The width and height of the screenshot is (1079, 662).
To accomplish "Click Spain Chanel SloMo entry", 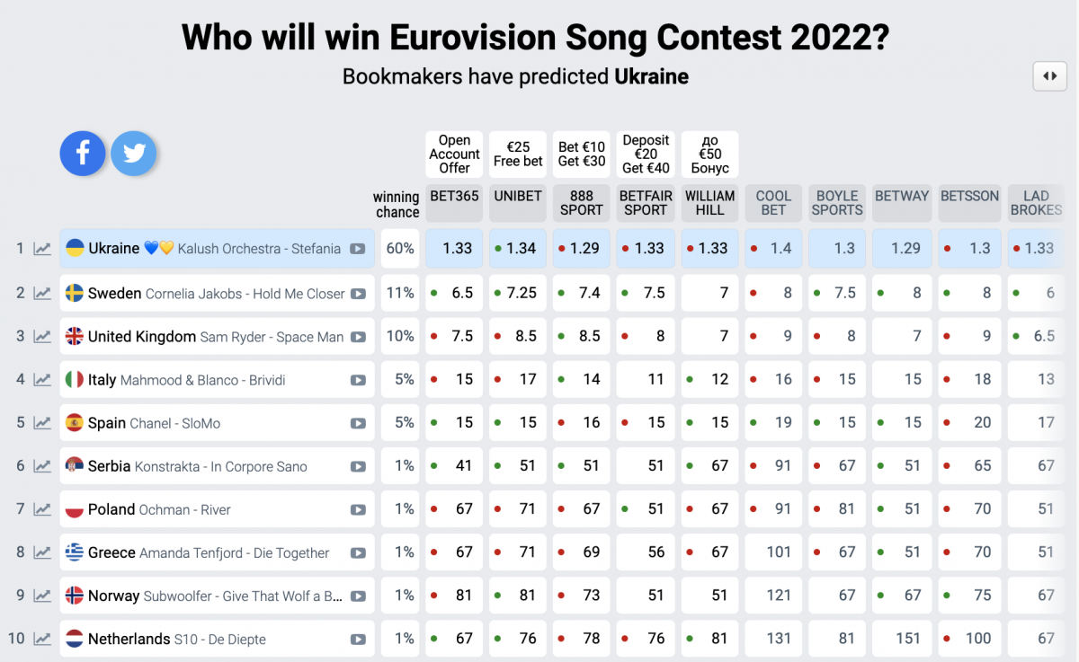I will click(x=218, y=423).
